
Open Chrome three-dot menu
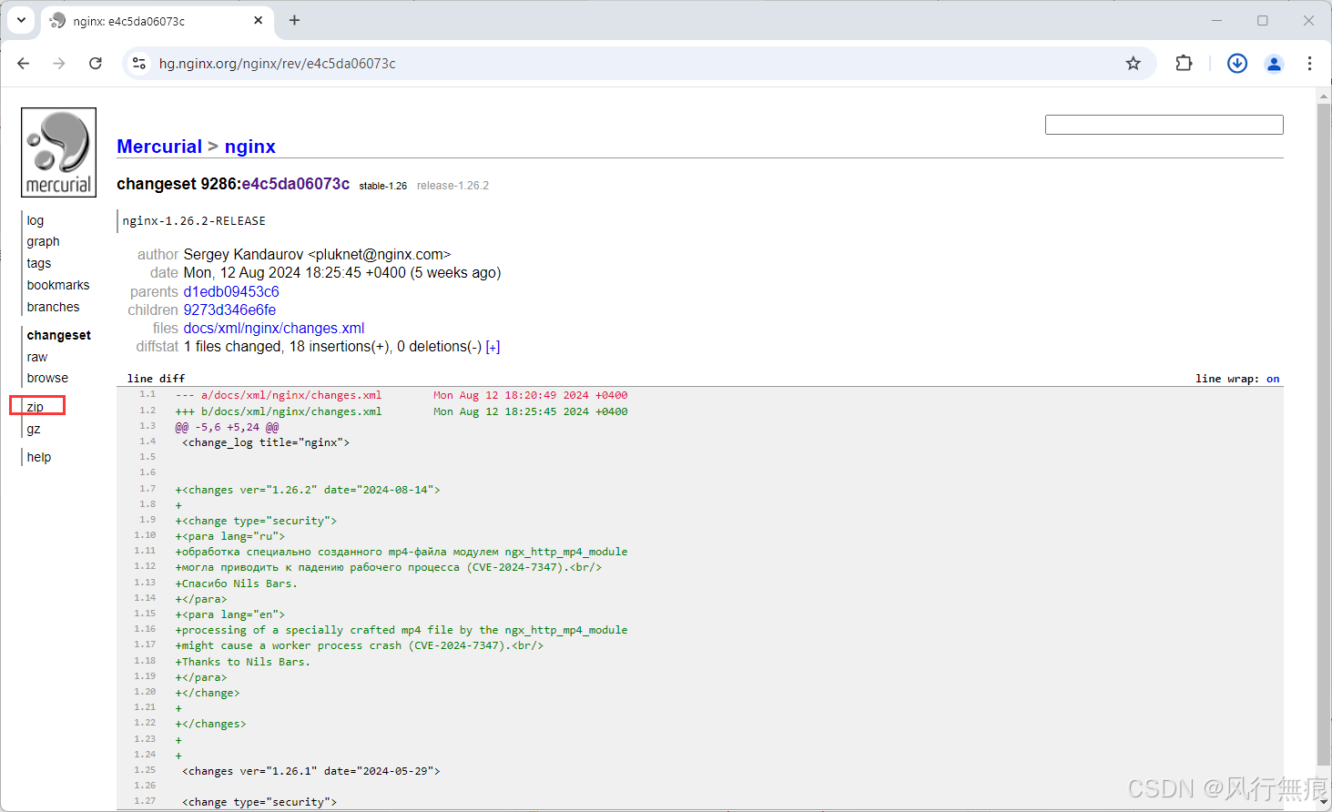tap(1309, 63)
